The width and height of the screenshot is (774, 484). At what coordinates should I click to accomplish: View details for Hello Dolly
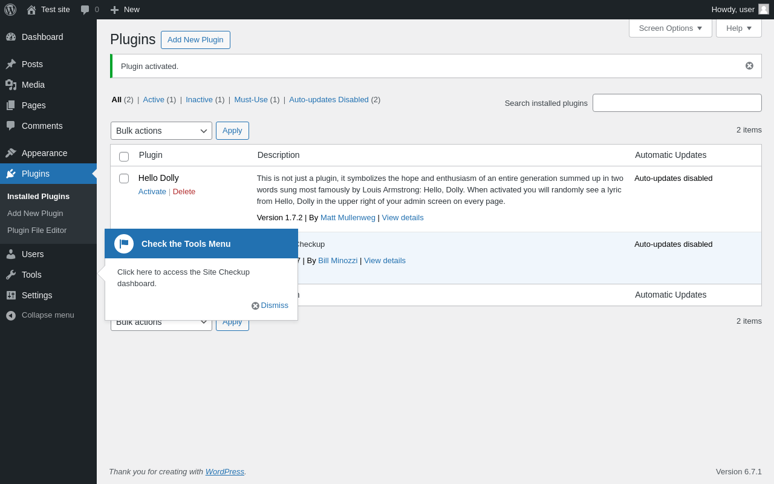coord(403,218)
